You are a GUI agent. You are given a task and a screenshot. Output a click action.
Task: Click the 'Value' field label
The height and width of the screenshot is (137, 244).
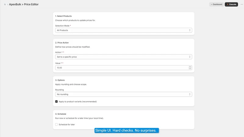pyautogui.click(x=58, y=63)
